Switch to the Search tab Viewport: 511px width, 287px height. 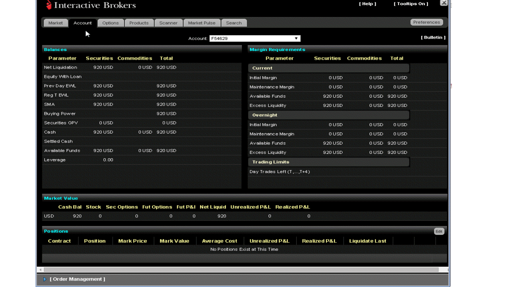pos(234,23)
